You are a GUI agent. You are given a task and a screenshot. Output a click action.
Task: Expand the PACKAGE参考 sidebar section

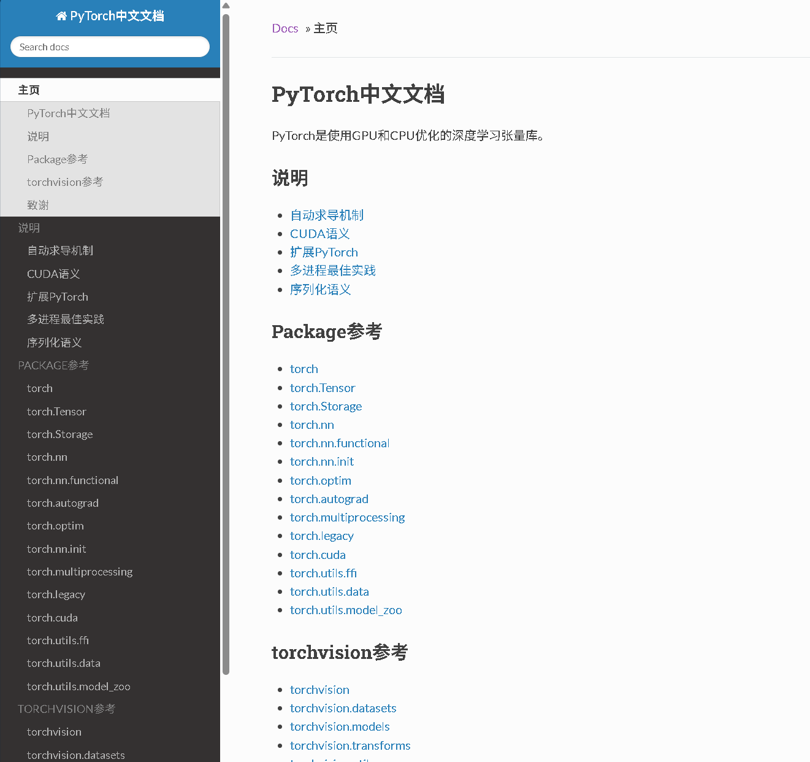[x=53, y=365]
